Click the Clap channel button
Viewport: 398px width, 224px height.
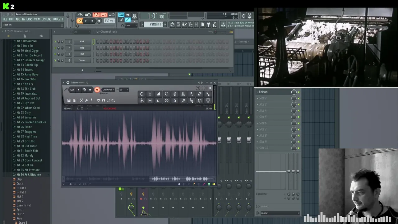(82, 48)
